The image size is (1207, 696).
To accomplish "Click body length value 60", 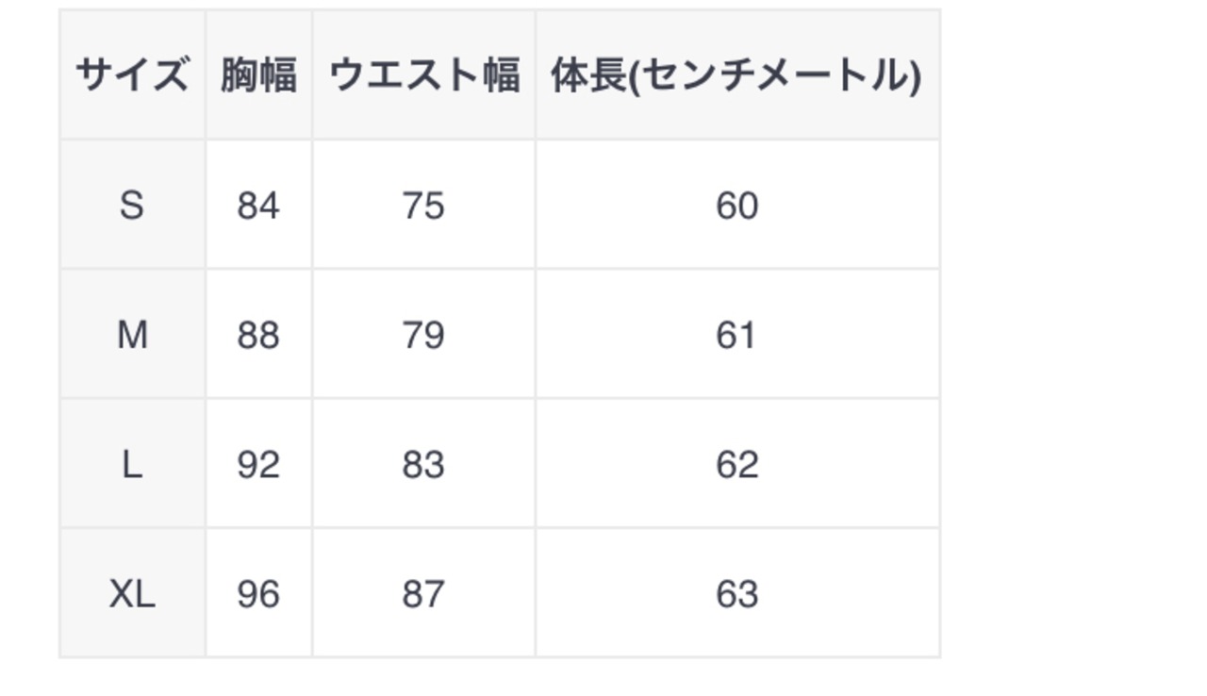I will [736, 205].
